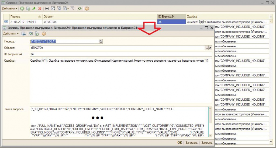Viewport: 276px width, 148px height.
Task: Open the Filter and sorting settings icon
Action: click(x=53, y=8)
